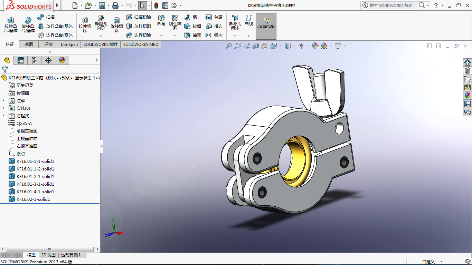Open the save options dropdown arrow
This screenshot has height=265, width=472.
108,6
